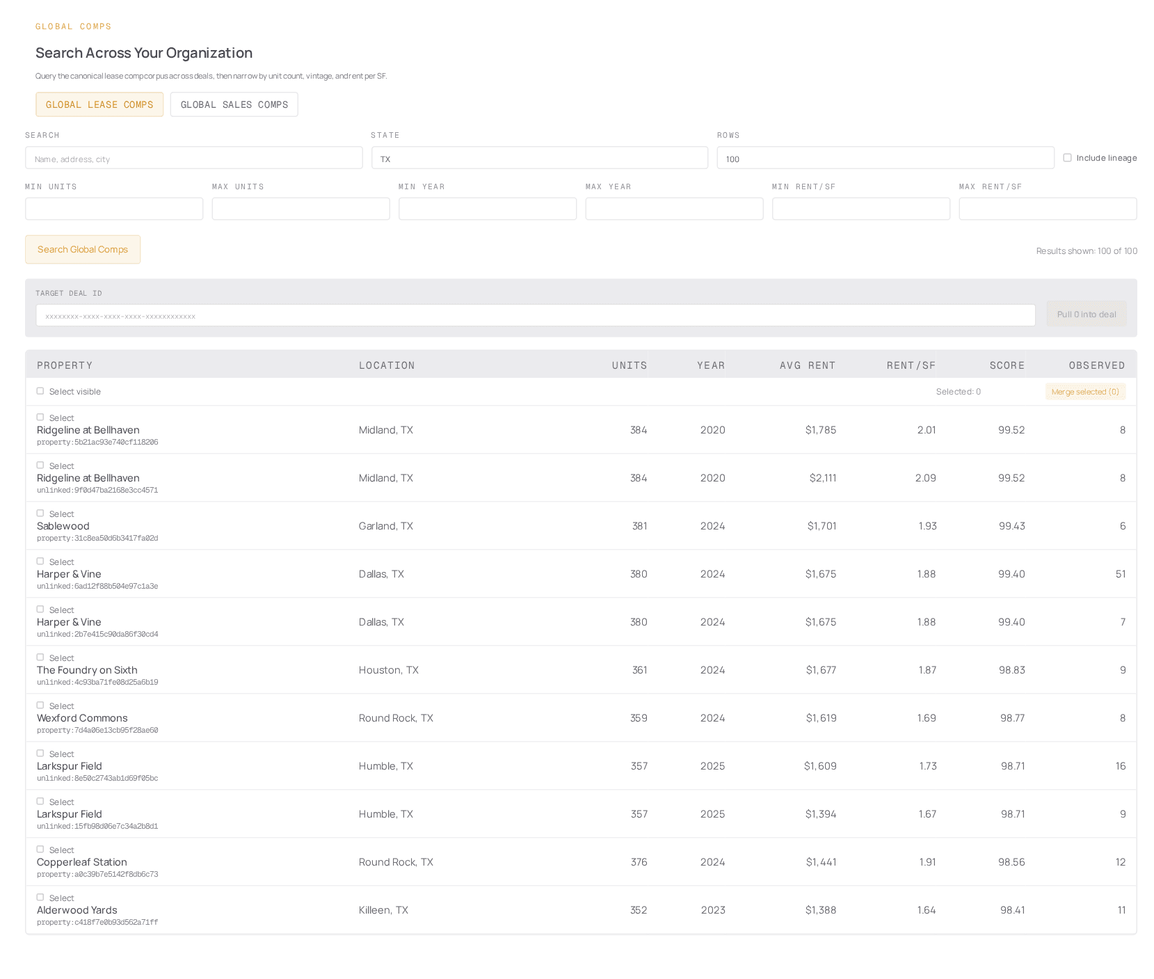Screen dimensions: 1154x979
Task: Click Pull 0 into deal button
Action: pos(1087,315)
